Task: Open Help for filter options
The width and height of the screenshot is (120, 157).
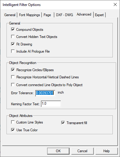Action: (107, 151)
